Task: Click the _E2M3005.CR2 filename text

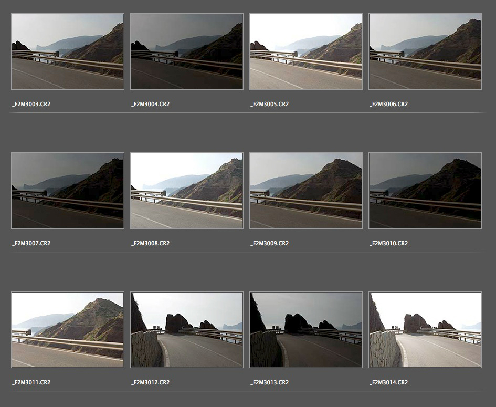Action: pos(269,105)
